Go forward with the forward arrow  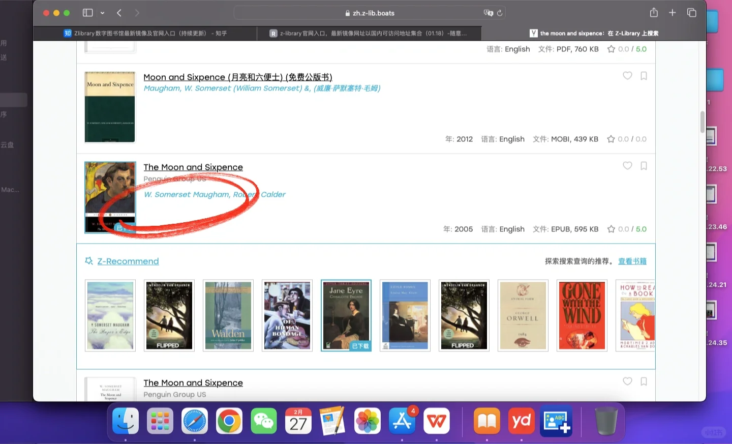click(x=137, y=13)
